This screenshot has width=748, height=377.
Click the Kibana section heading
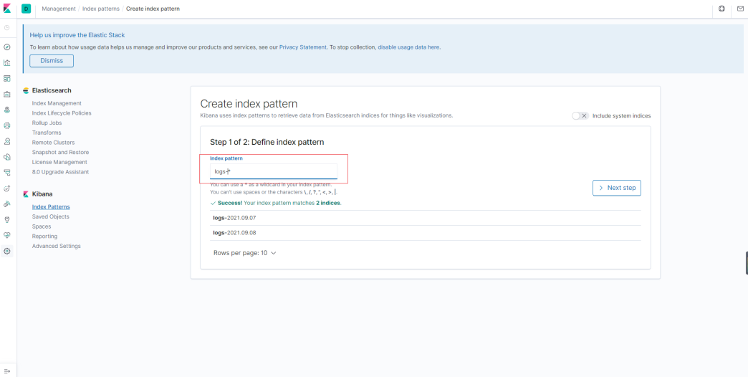(42, 194)
